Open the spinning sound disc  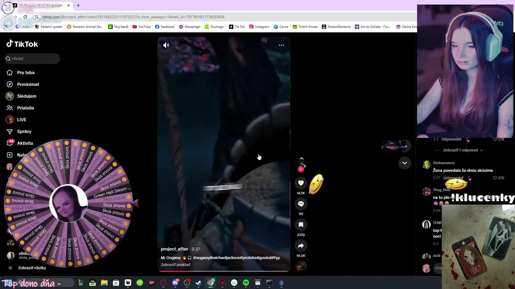(x=301, y=266)
